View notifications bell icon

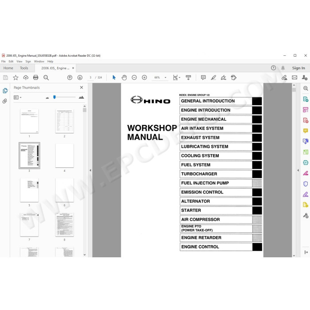click(x=283, y=68)
